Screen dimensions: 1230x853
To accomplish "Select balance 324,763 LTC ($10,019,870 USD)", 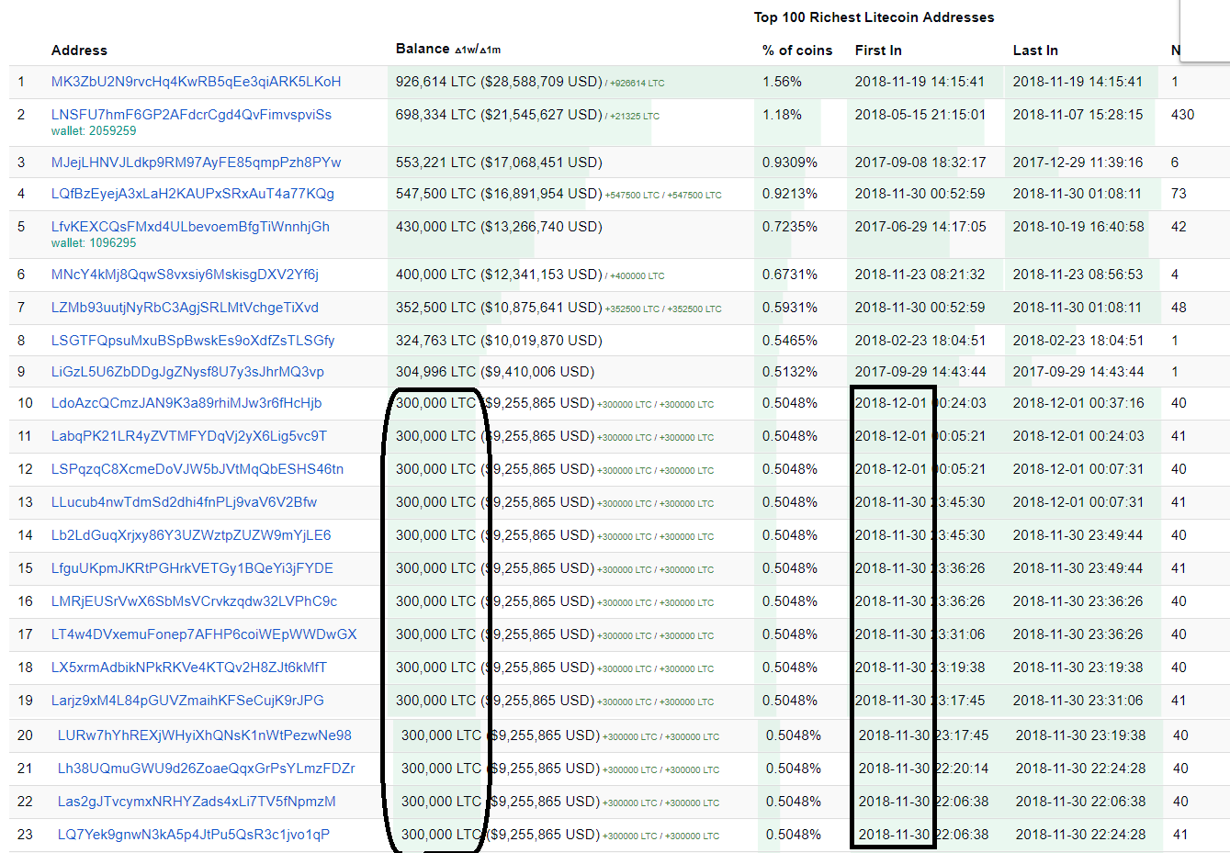I will tap(499, 341).
